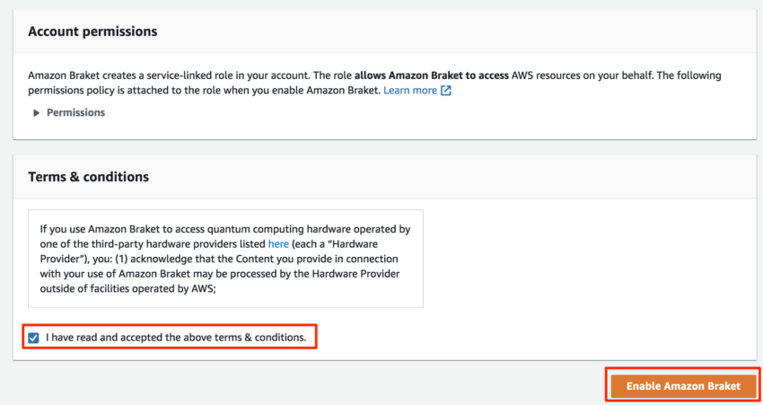The image size is (763, 405).
Task: Select the Terms & conditions heading
Action: (x=89, y=177)
